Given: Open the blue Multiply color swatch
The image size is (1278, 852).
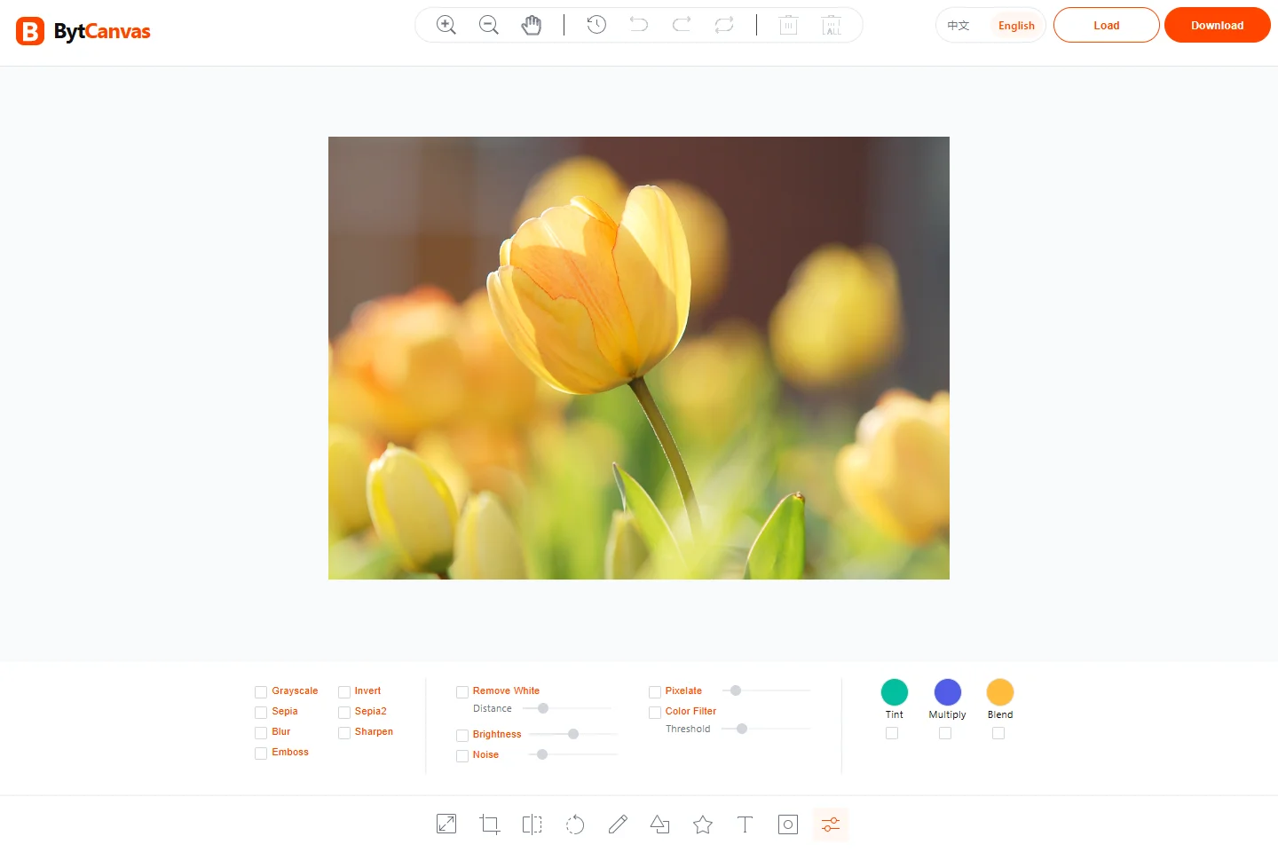Looking at the screenshot, I should pyautogui.click(x=948, y=692).
